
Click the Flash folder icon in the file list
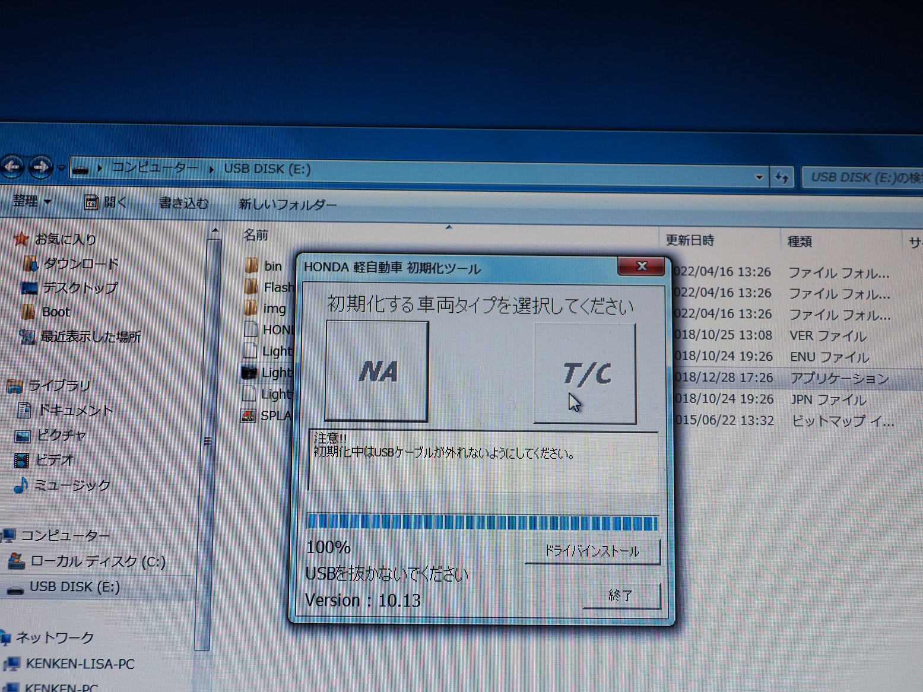coord(251,287)
